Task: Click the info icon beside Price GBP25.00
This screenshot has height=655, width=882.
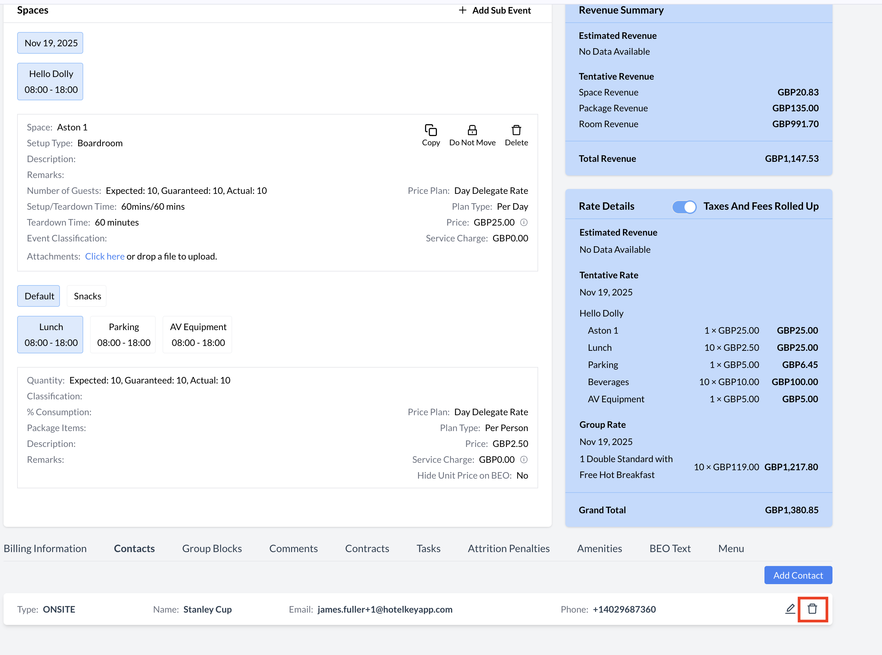Action: (524, 222)
